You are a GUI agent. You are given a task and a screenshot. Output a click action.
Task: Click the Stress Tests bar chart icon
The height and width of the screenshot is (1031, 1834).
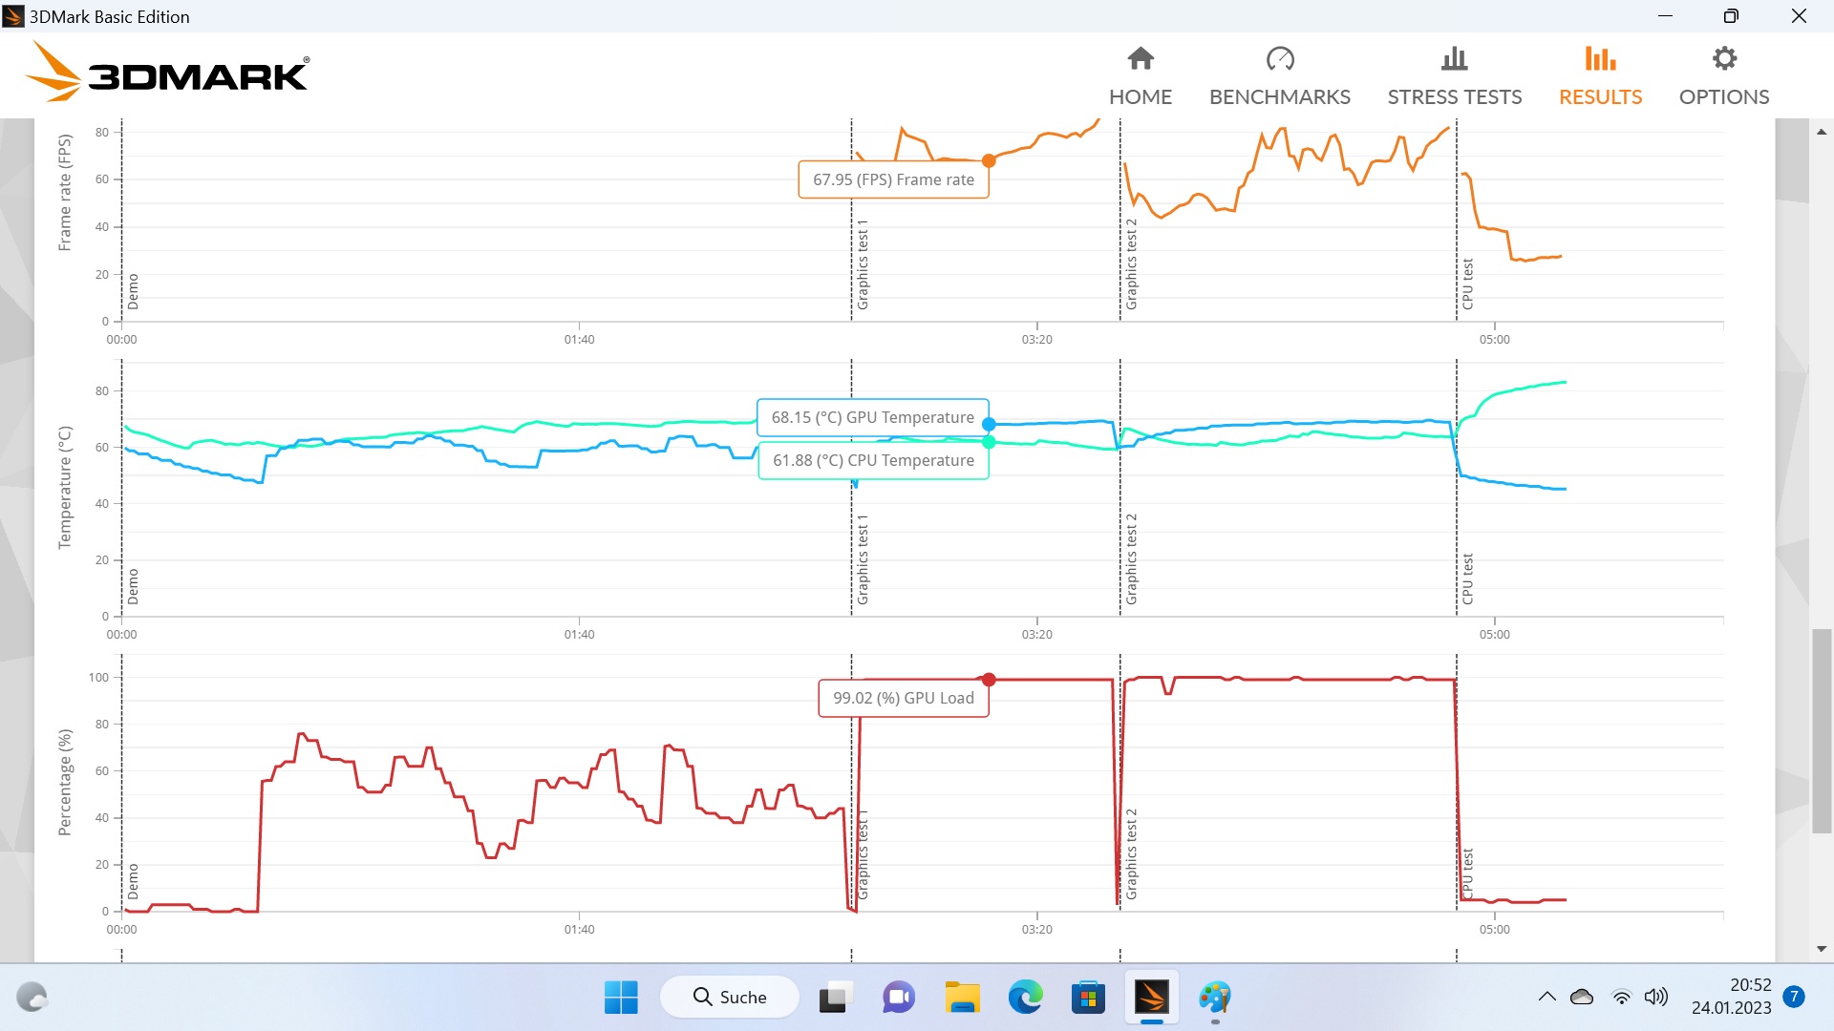1454,59
